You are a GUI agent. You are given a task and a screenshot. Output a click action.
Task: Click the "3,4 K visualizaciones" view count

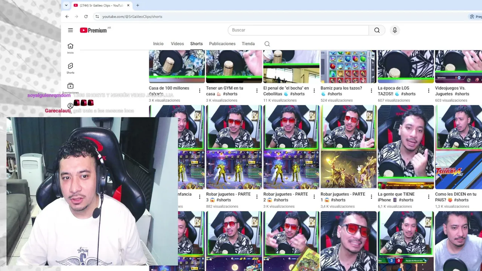tap(338, 207)
